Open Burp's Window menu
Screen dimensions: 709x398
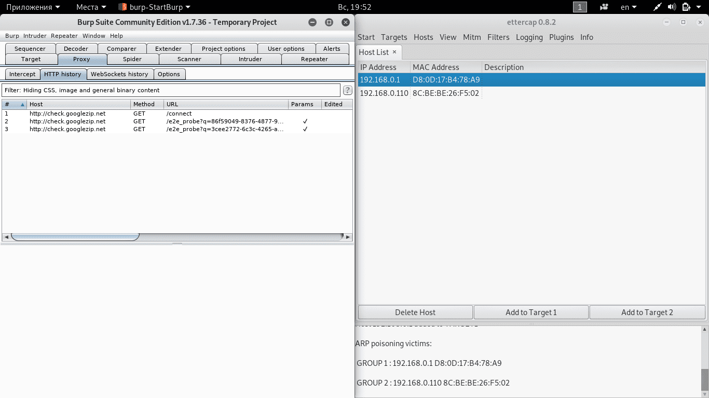(94, 36)
